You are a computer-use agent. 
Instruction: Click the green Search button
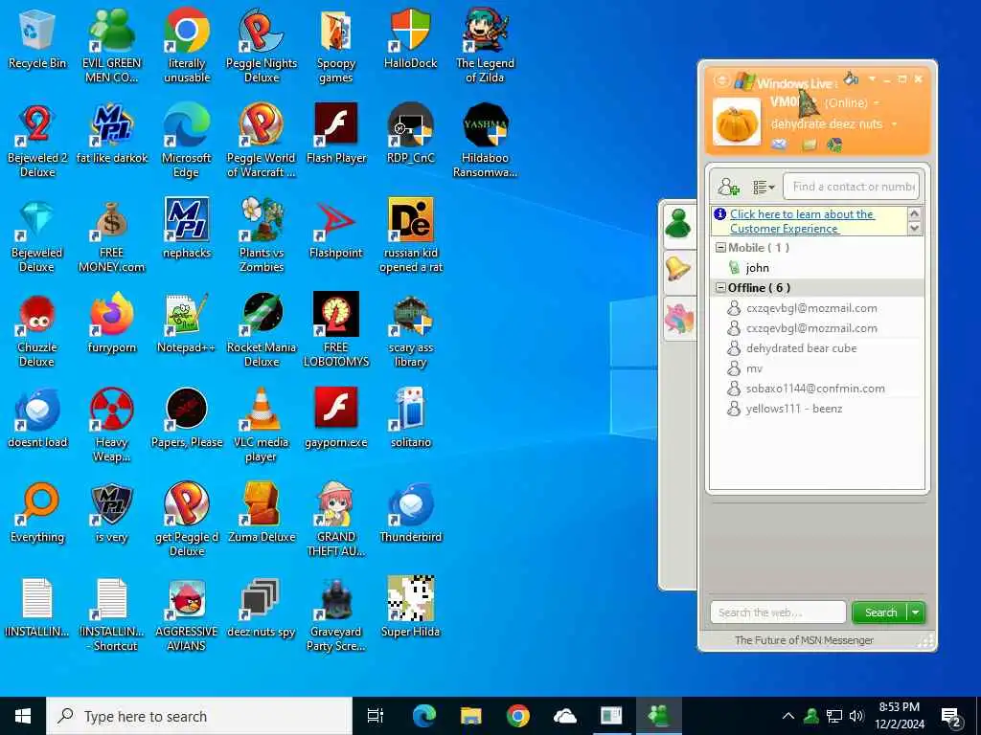[x=879, y=612]
